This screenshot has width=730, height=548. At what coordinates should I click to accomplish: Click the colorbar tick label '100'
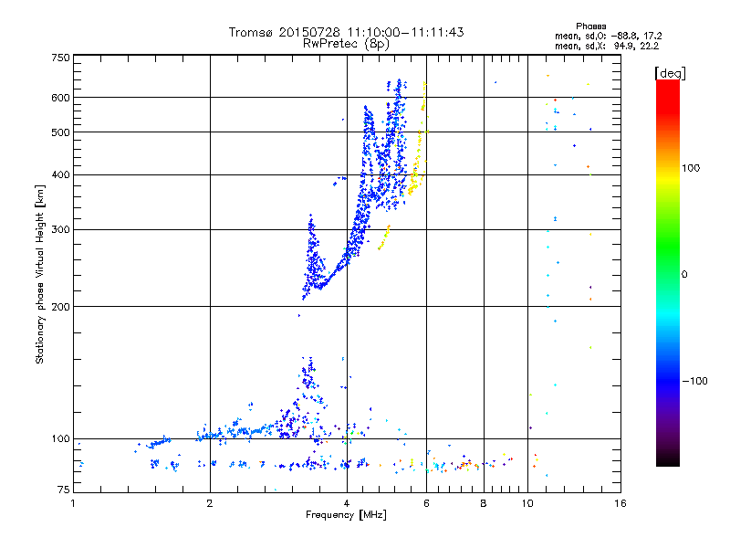[x=691, y=168]
